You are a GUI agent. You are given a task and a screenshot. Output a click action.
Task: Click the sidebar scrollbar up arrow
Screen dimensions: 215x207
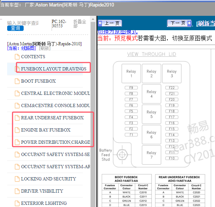(93, 19)
